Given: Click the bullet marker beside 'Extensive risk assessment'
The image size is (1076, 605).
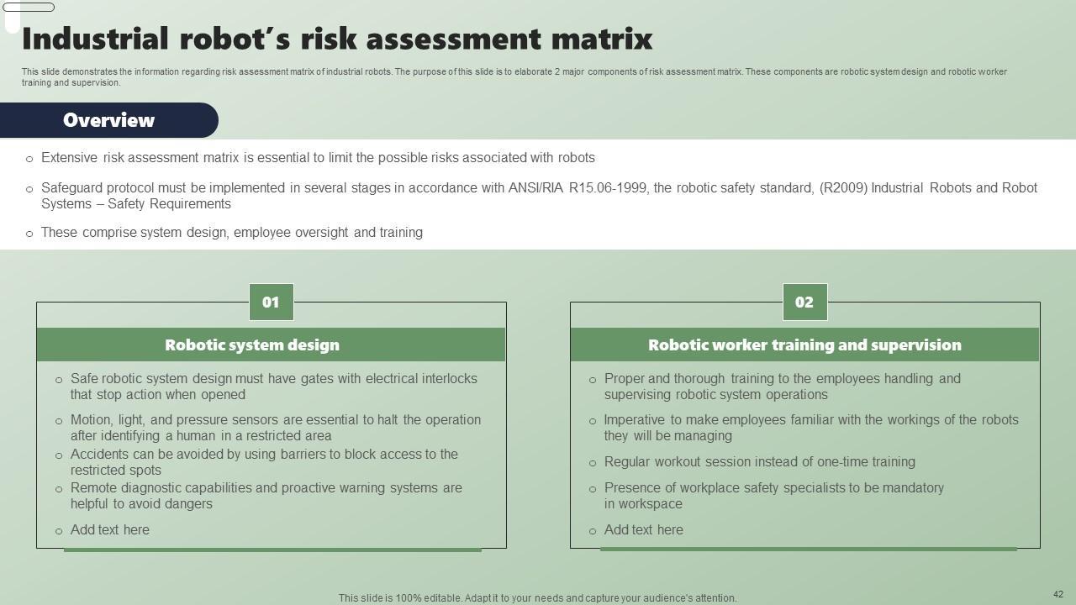Looking at the screenshot, I should (30, 159).
